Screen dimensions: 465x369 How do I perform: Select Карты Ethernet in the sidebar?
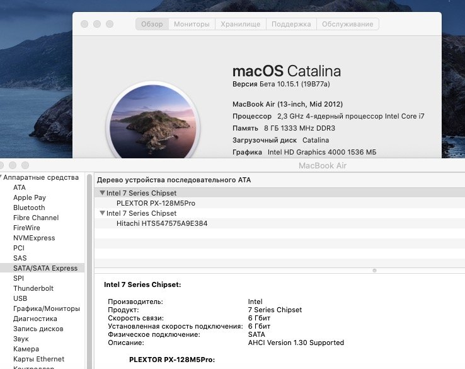point(39,359)
